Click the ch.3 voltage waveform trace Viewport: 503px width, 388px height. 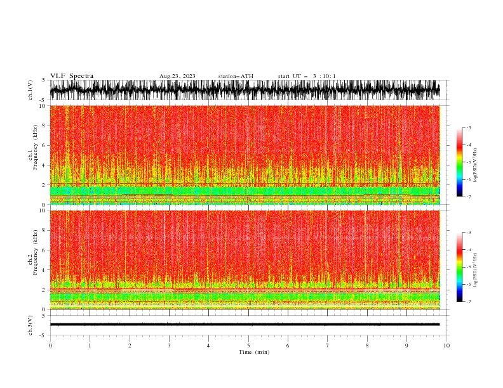pos(245,325)
